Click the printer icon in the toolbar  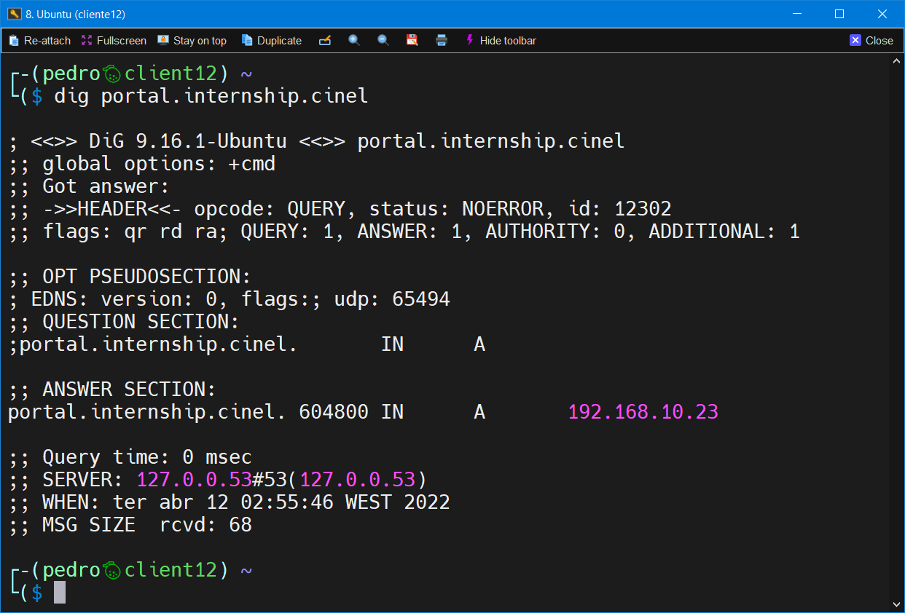tap(442, 40)
